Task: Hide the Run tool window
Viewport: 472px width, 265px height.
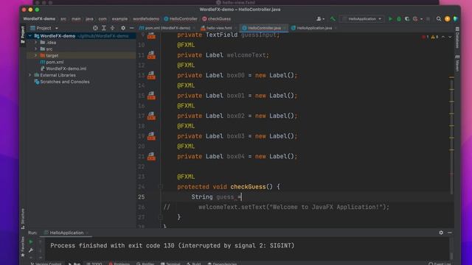Action: coord(449,233)
